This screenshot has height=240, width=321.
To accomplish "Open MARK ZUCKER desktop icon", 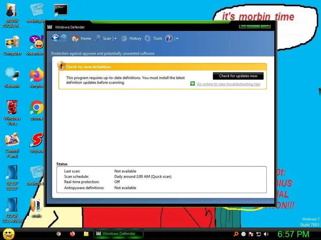I will [x=12, y=16].
